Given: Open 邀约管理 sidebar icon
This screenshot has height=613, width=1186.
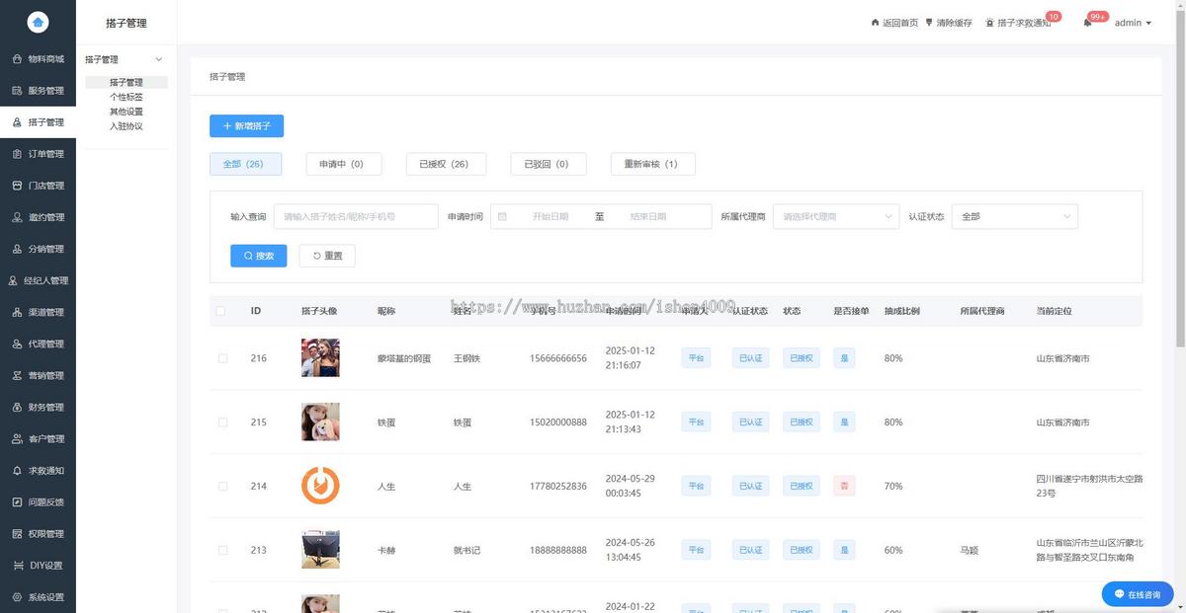Looking at the screenshot, I should (x=18, y=217).
